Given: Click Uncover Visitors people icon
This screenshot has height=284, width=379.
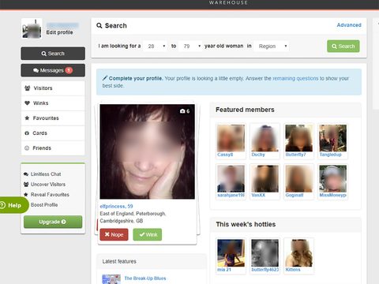Looking at the screenshot, I should point(26,185).
